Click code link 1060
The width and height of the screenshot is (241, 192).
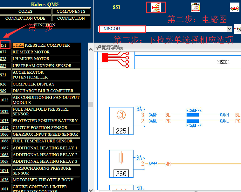click(4, 134)
